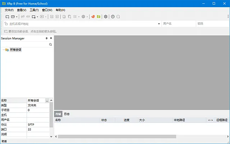Click the transfer list scroll-left arrow
The width and height of the screenshot is (230, 144).
(56, 136)
